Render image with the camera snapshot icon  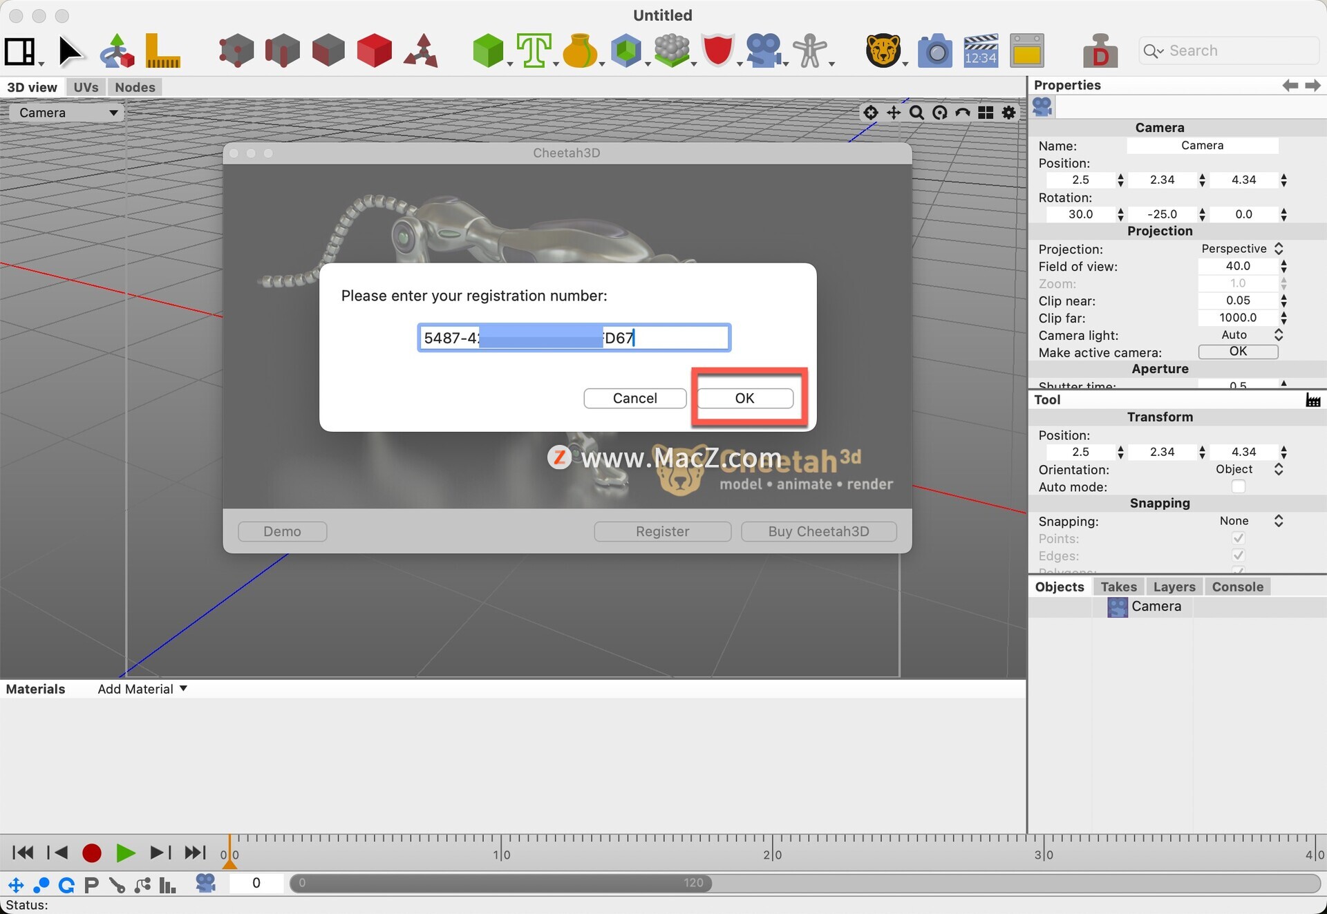(935, 51)
